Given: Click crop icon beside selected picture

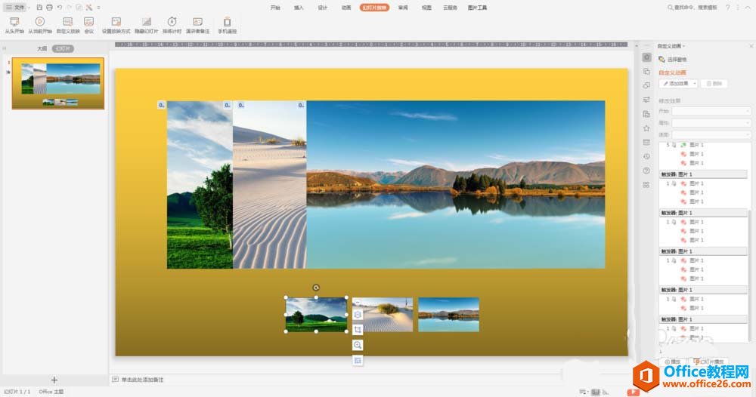Looking at the screenshot, I should pos(358,330).
